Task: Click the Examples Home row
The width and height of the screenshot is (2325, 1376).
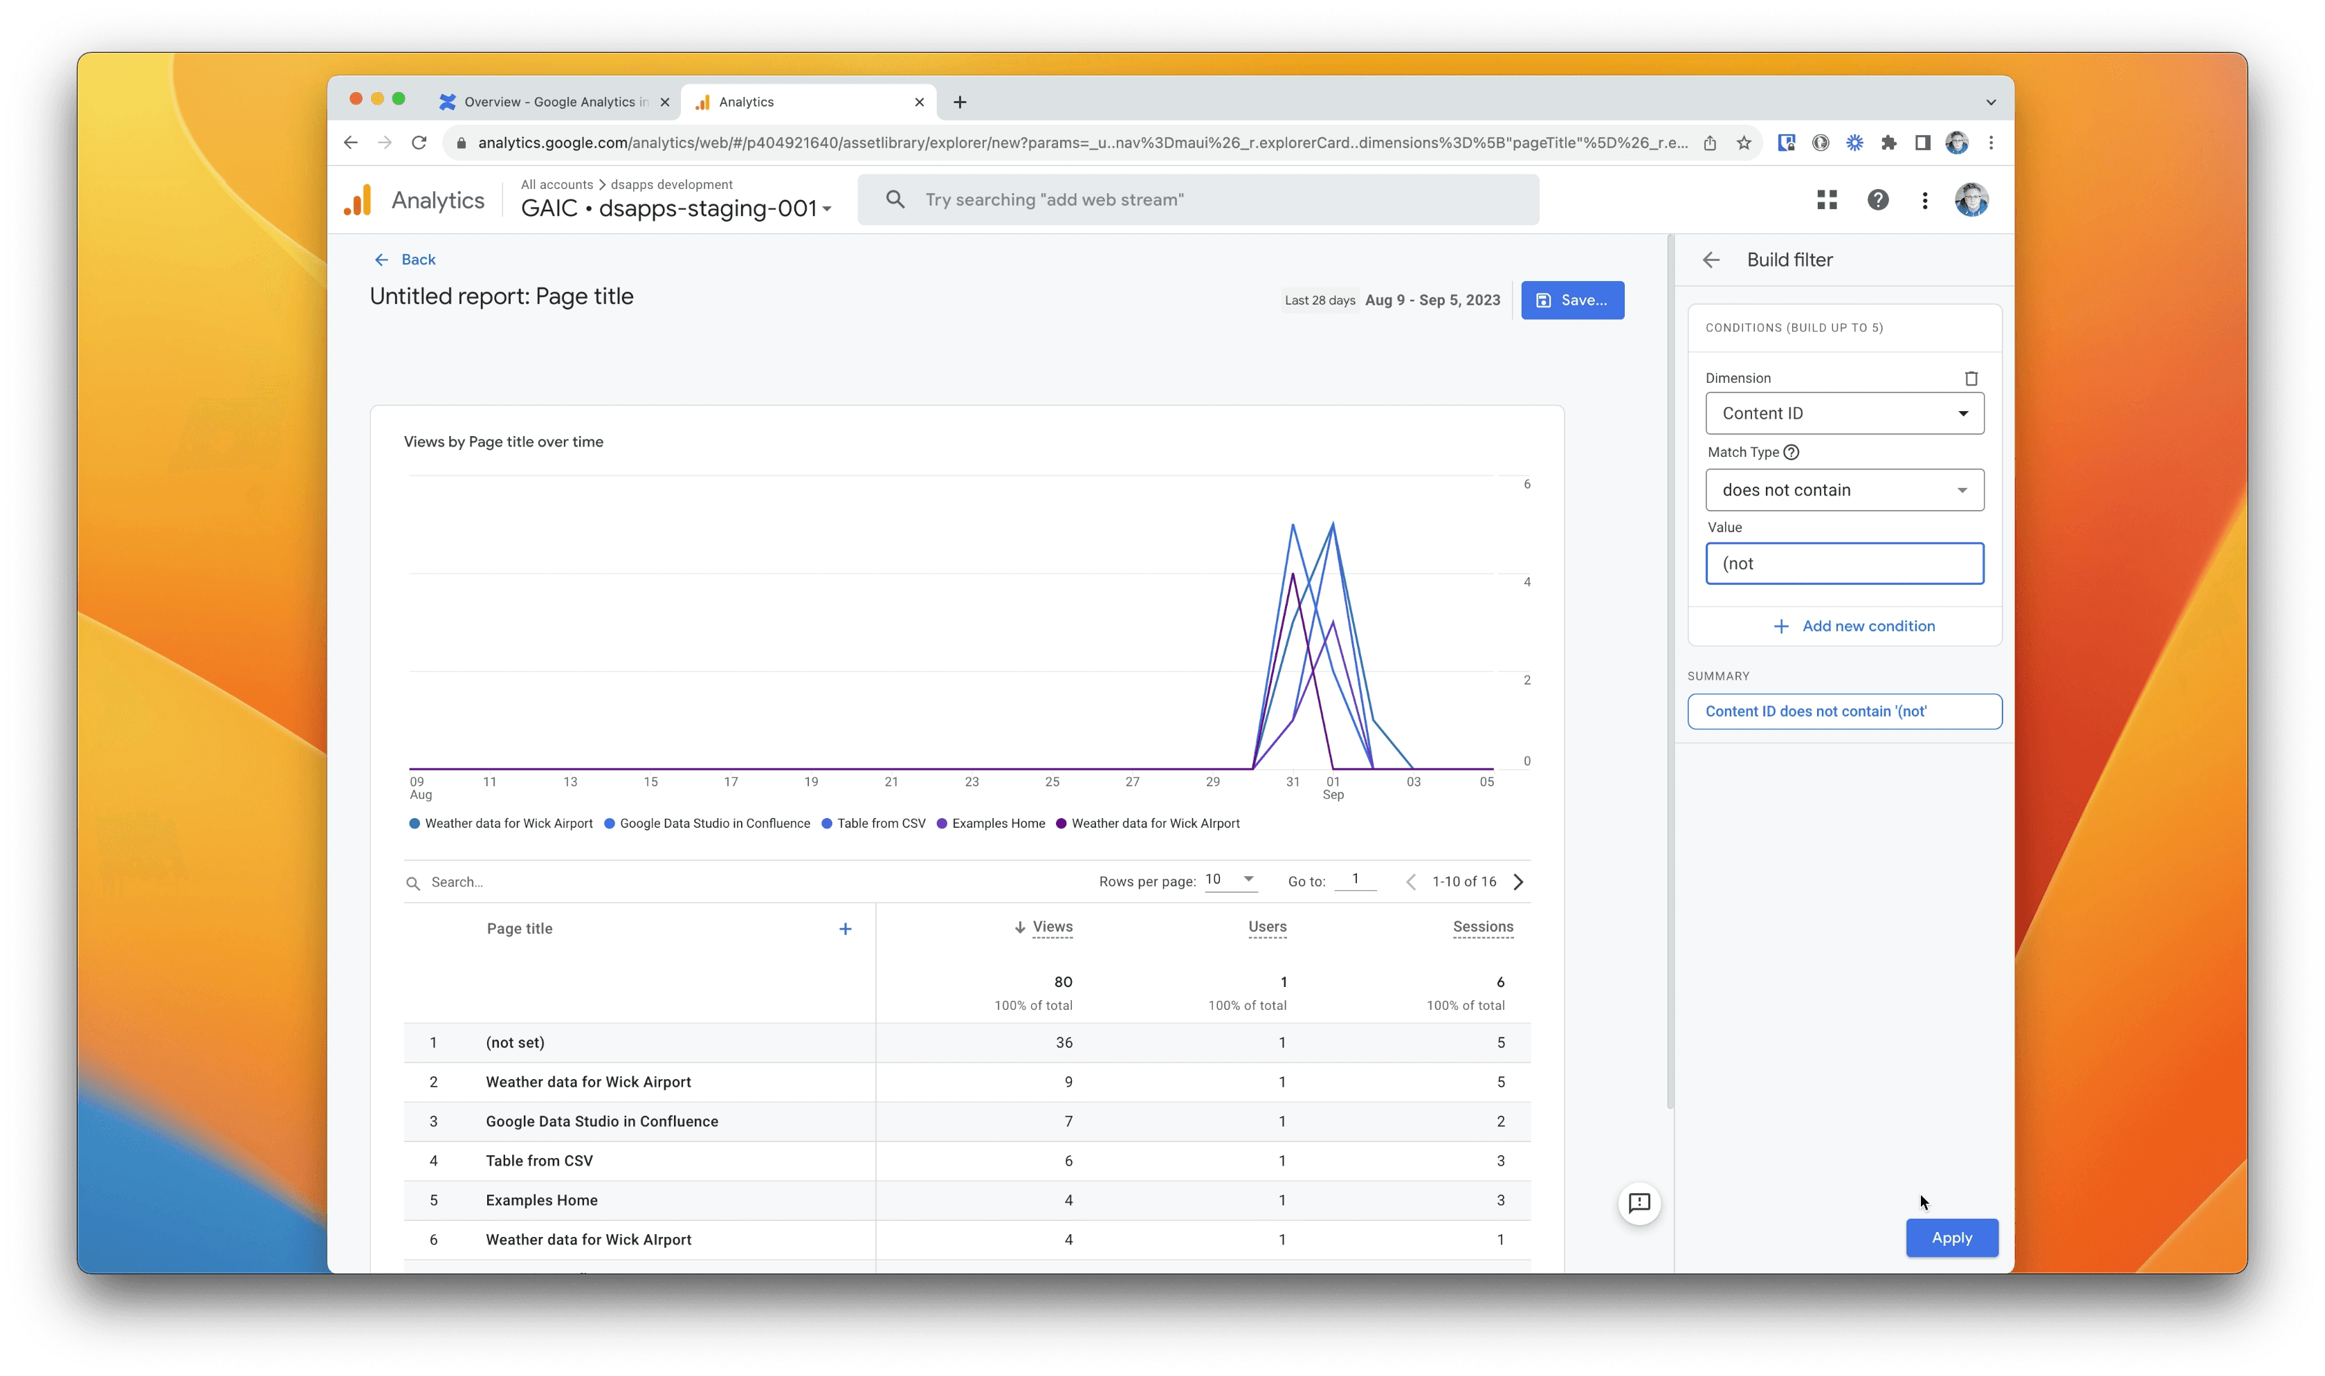Action: (967, 1201)
